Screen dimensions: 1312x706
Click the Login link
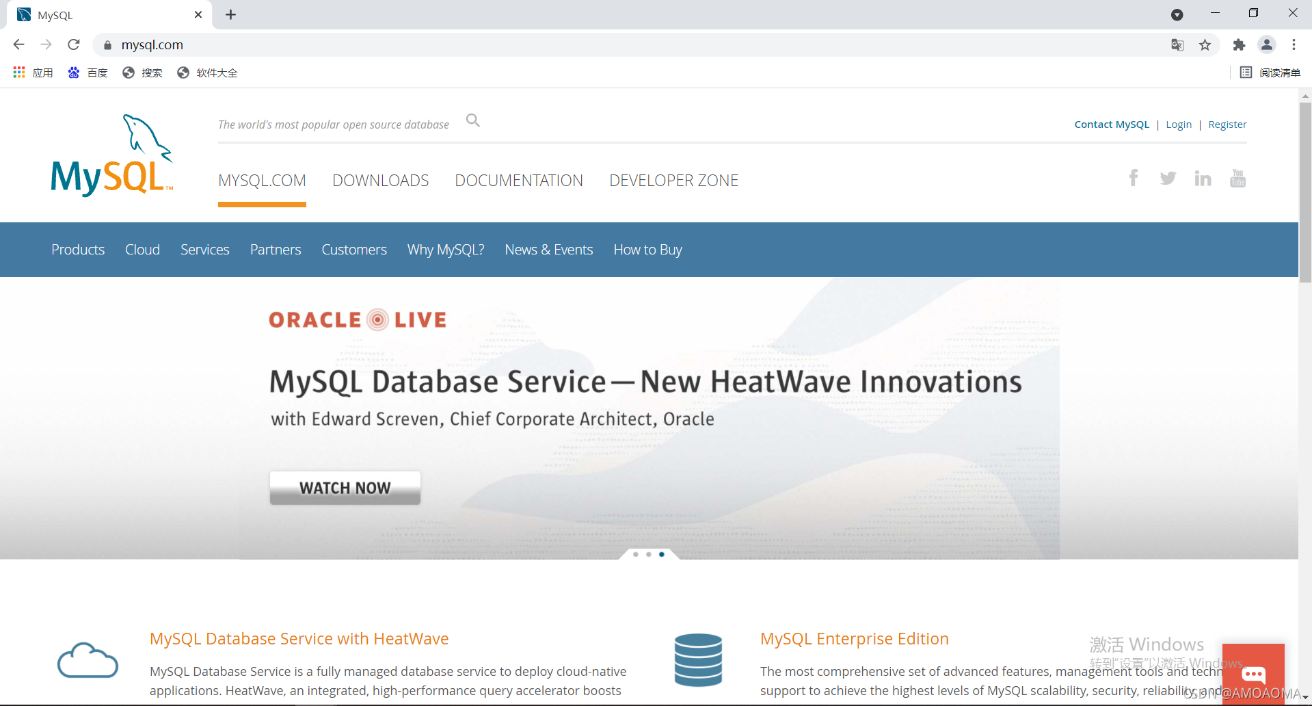pyautogui.click(x=1179, y=125)
